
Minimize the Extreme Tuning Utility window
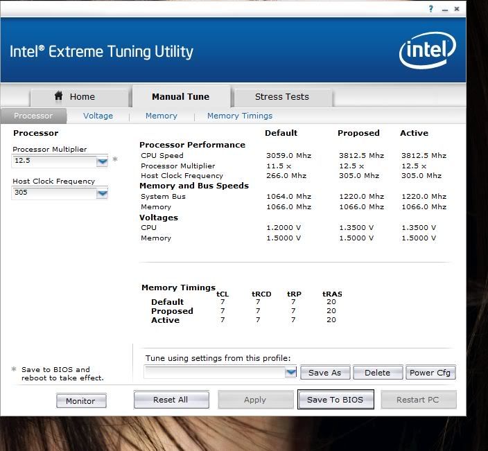[445, 10]
